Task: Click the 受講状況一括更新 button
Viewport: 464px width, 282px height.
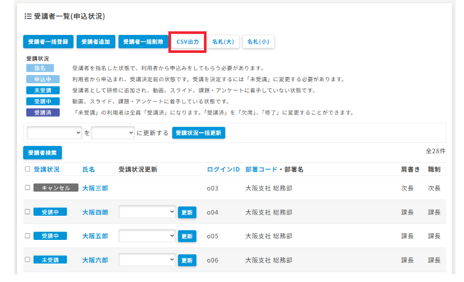Action: click(x=199, y=133)
